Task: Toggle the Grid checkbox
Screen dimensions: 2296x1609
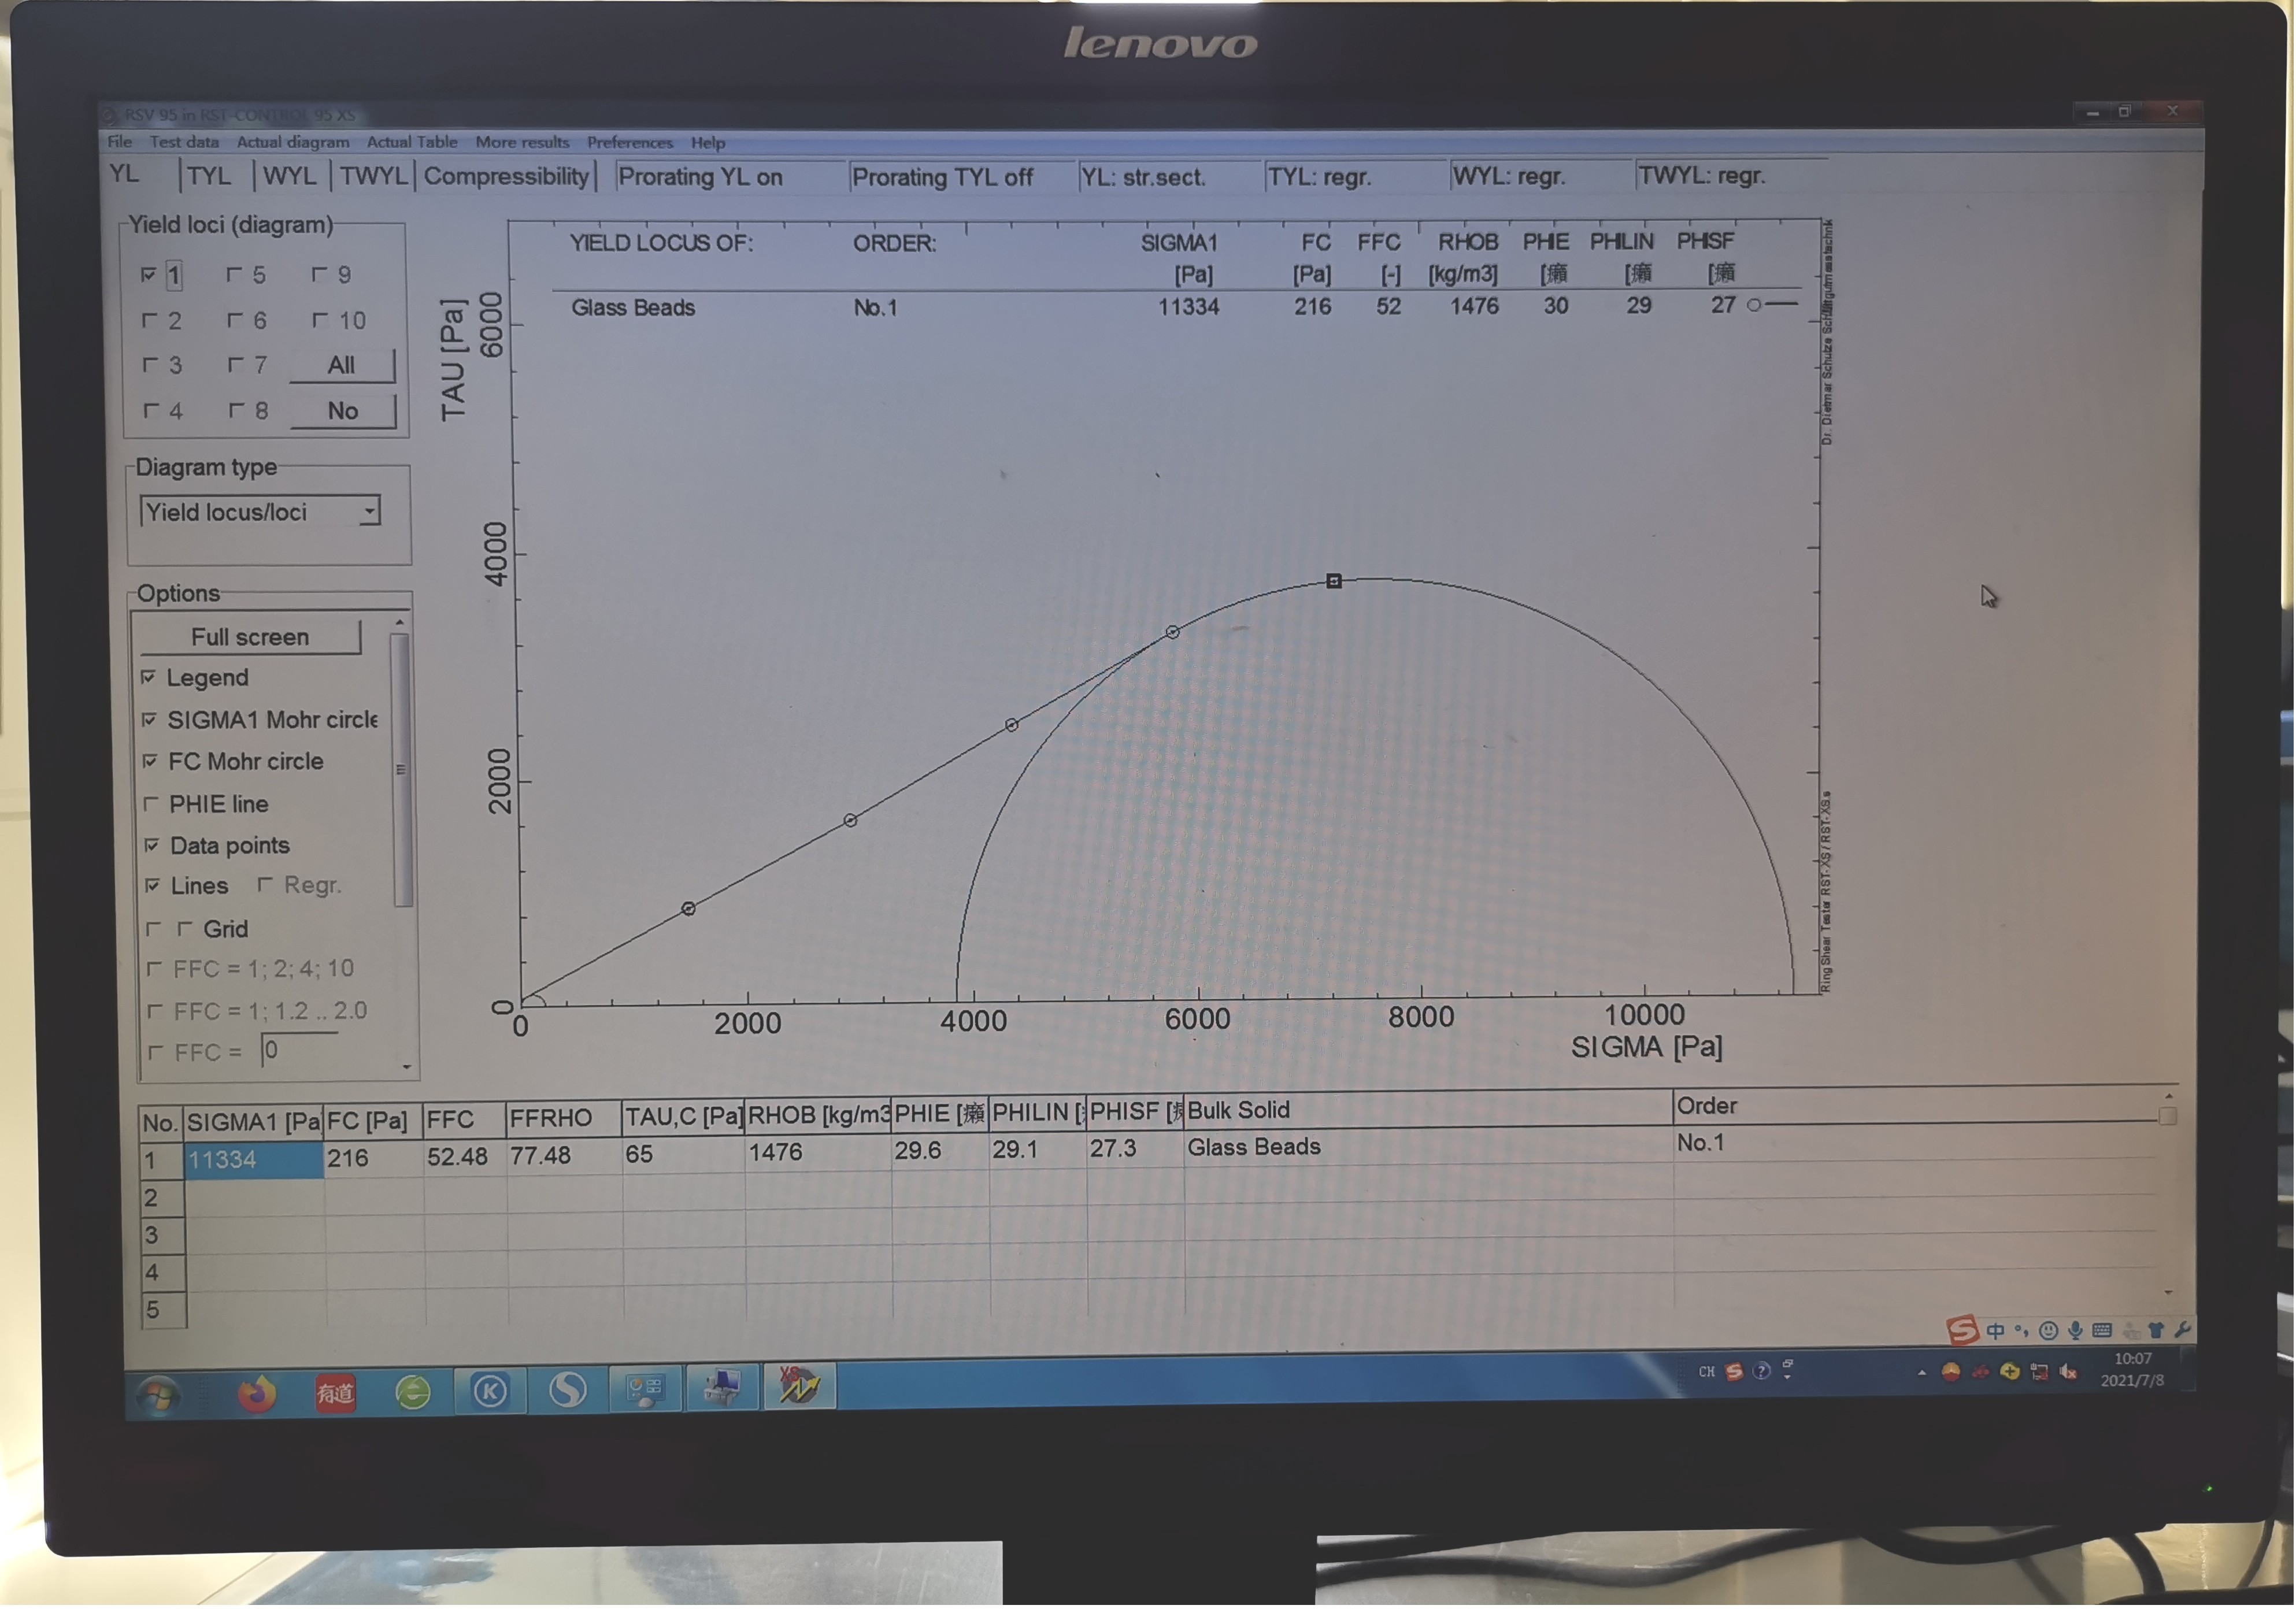Action: point(185,929)
